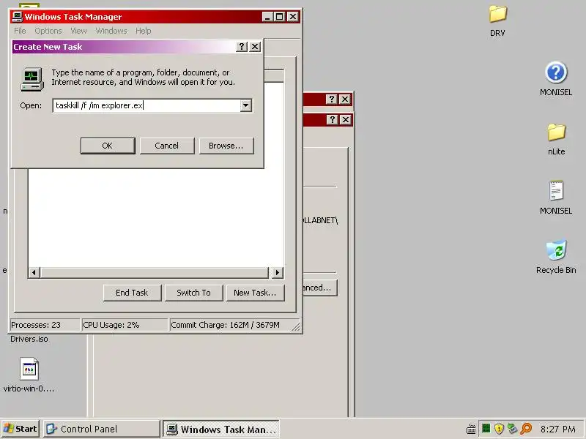Click the Advanced... button in background dialog
The height and width of the screenshot is (439, 586).
(319, 288)
